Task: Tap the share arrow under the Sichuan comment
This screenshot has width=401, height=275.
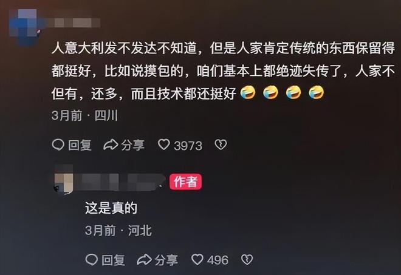Action: click(x=111, y=144)
